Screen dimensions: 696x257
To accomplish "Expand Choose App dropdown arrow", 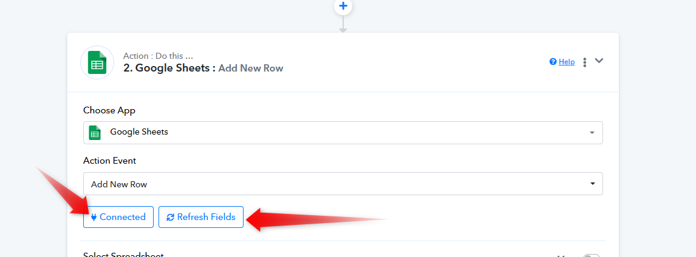I will [x=592, y=133].
